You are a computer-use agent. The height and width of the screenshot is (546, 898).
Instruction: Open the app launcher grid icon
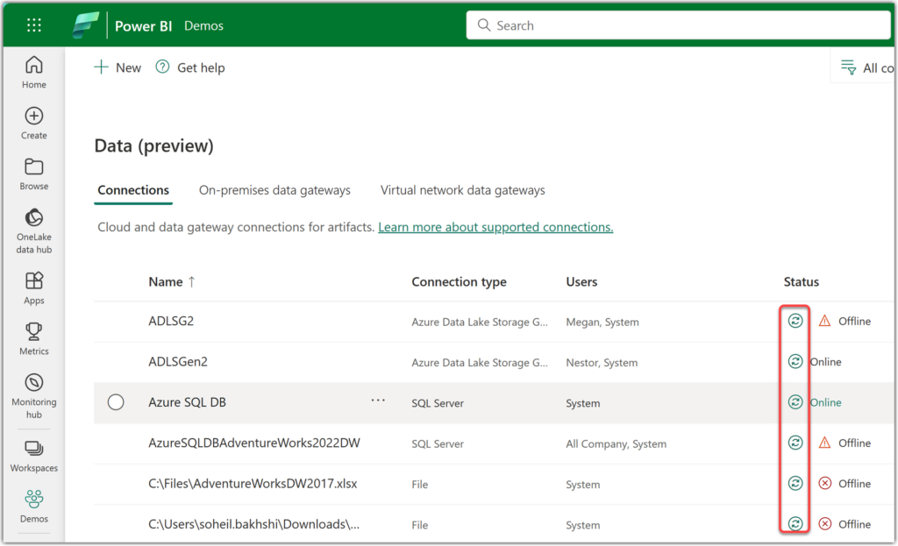coord(34,25)
